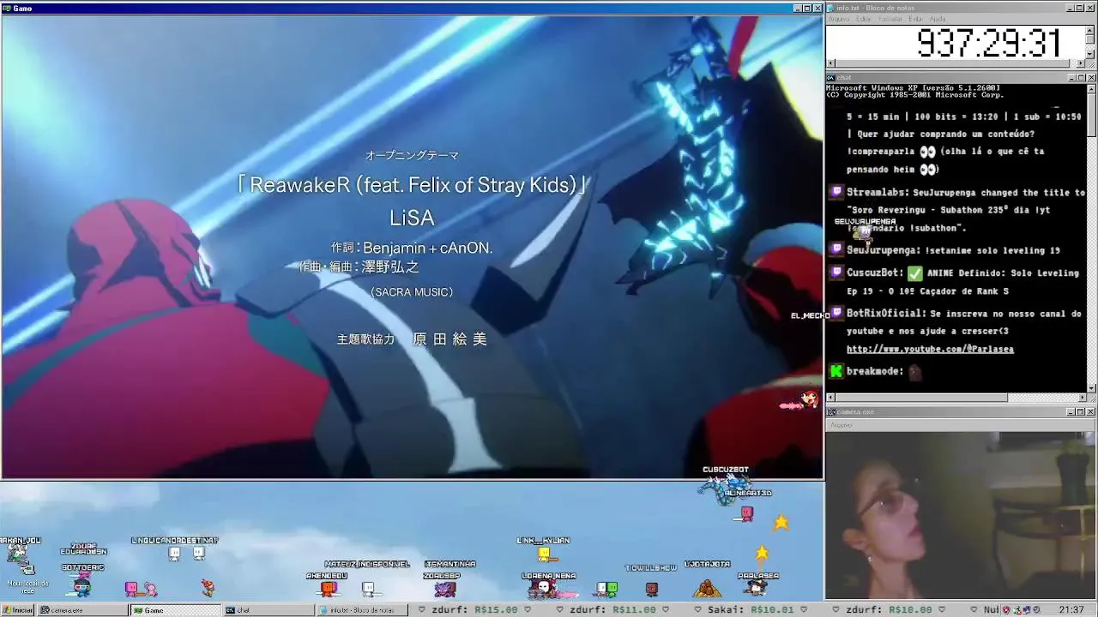1098x617 pixels.
Task: Click the taskbar clock showing 21:37
Action: [x=1071, y=610]
